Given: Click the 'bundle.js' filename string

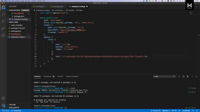Looking at the screenshot, I should 63,32.
